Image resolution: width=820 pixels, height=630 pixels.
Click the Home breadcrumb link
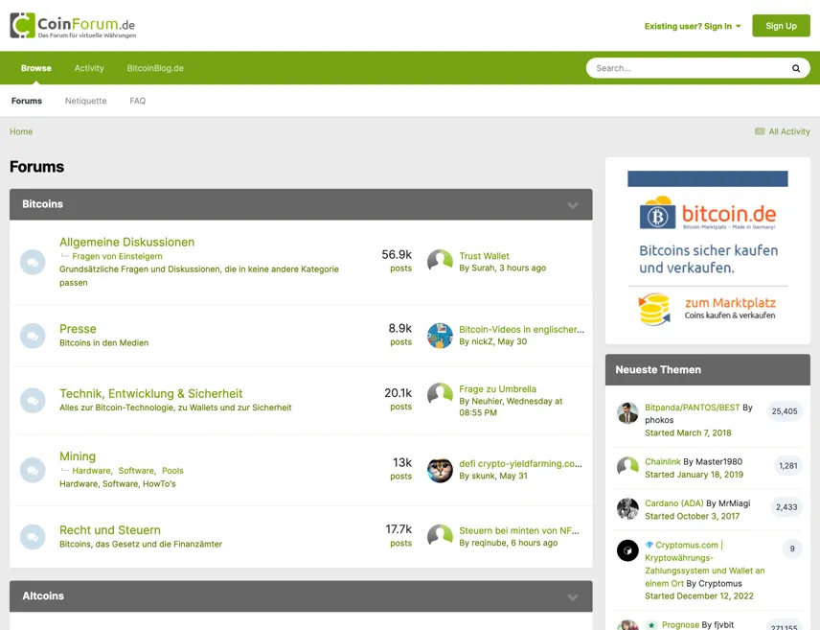point(21,131)
